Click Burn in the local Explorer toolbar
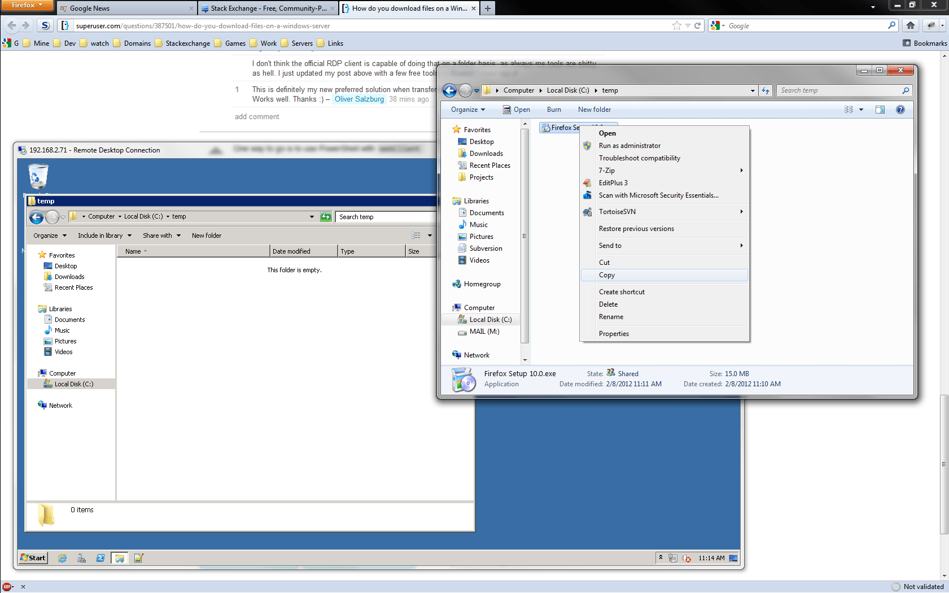Screen dimensions: 949x593 (554, 110)
